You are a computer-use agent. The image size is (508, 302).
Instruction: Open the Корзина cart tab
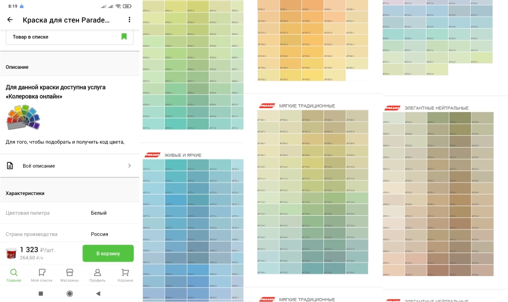125,276
